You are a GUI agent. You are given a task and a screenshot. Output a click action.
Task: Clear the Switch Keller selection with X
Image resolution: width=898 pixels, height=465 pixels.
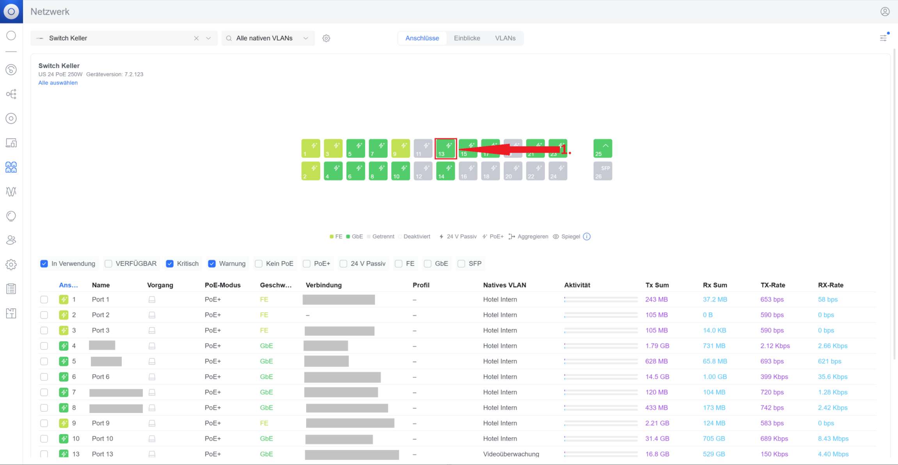(x=196, y=38)
